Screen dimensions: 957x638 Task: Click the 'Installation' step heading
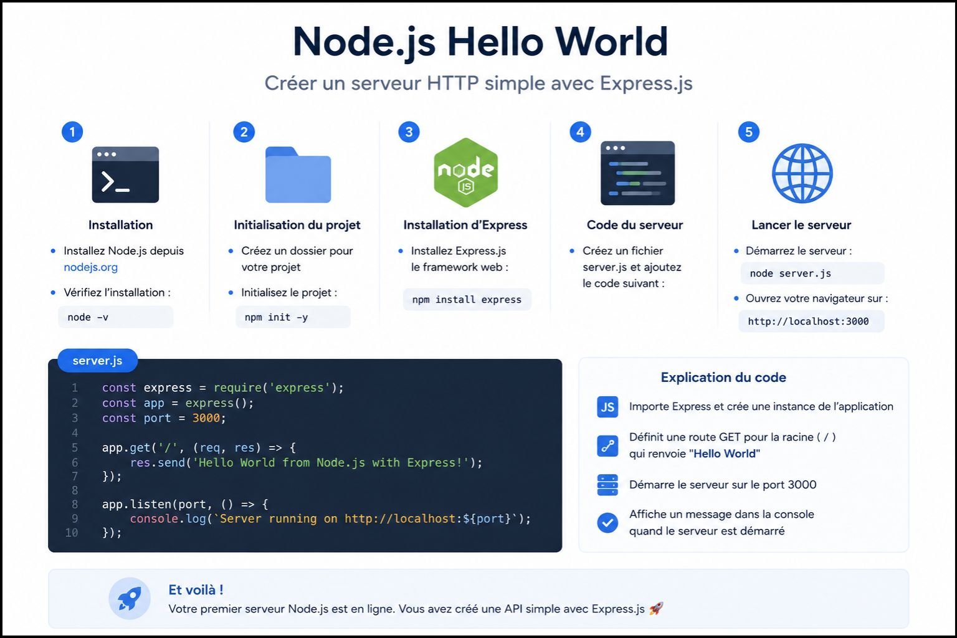click(120, 225)
